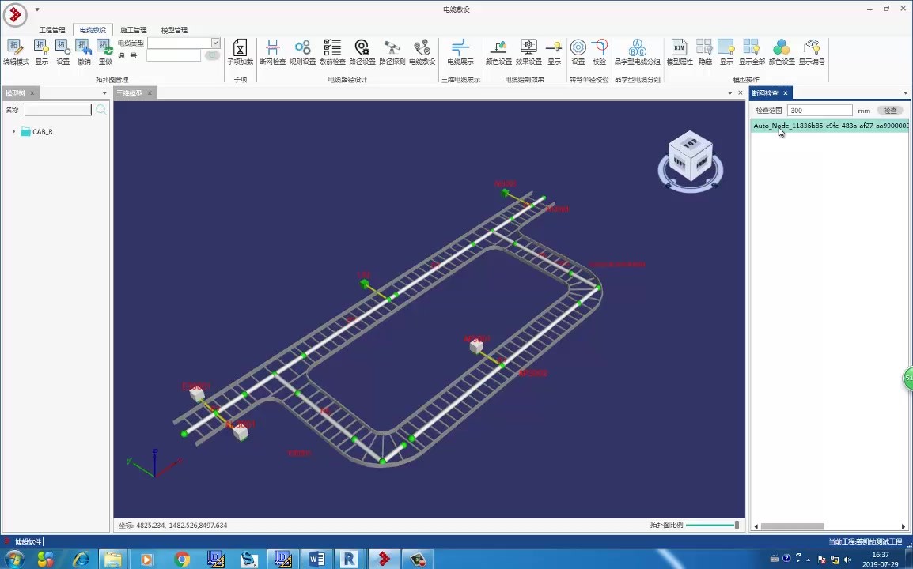The width and height of the screenshot is (913, 569).
Task: Click the horizontal scrollbar in 断网检查 panel
Action: (793, 526)
